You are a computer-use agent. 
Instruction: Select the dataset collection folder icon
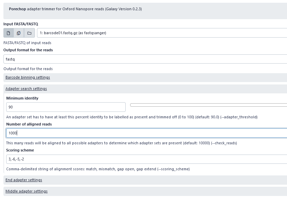coord(29,33)
